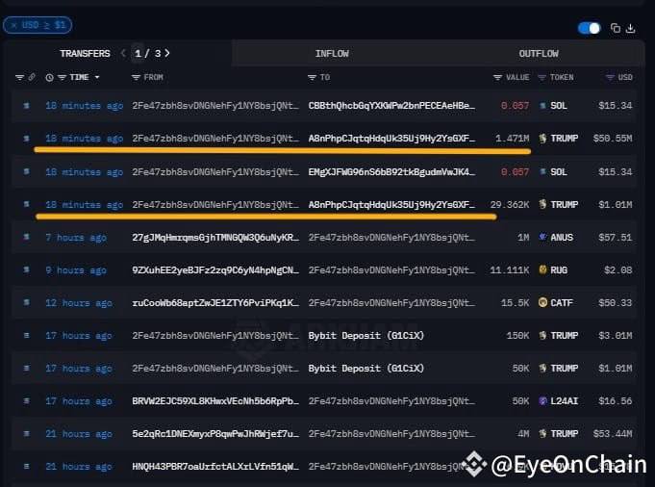The image size is (655, 487).
Task: Remove the USD ≥ $1 filter chip
Action: (x=13, y=25)
